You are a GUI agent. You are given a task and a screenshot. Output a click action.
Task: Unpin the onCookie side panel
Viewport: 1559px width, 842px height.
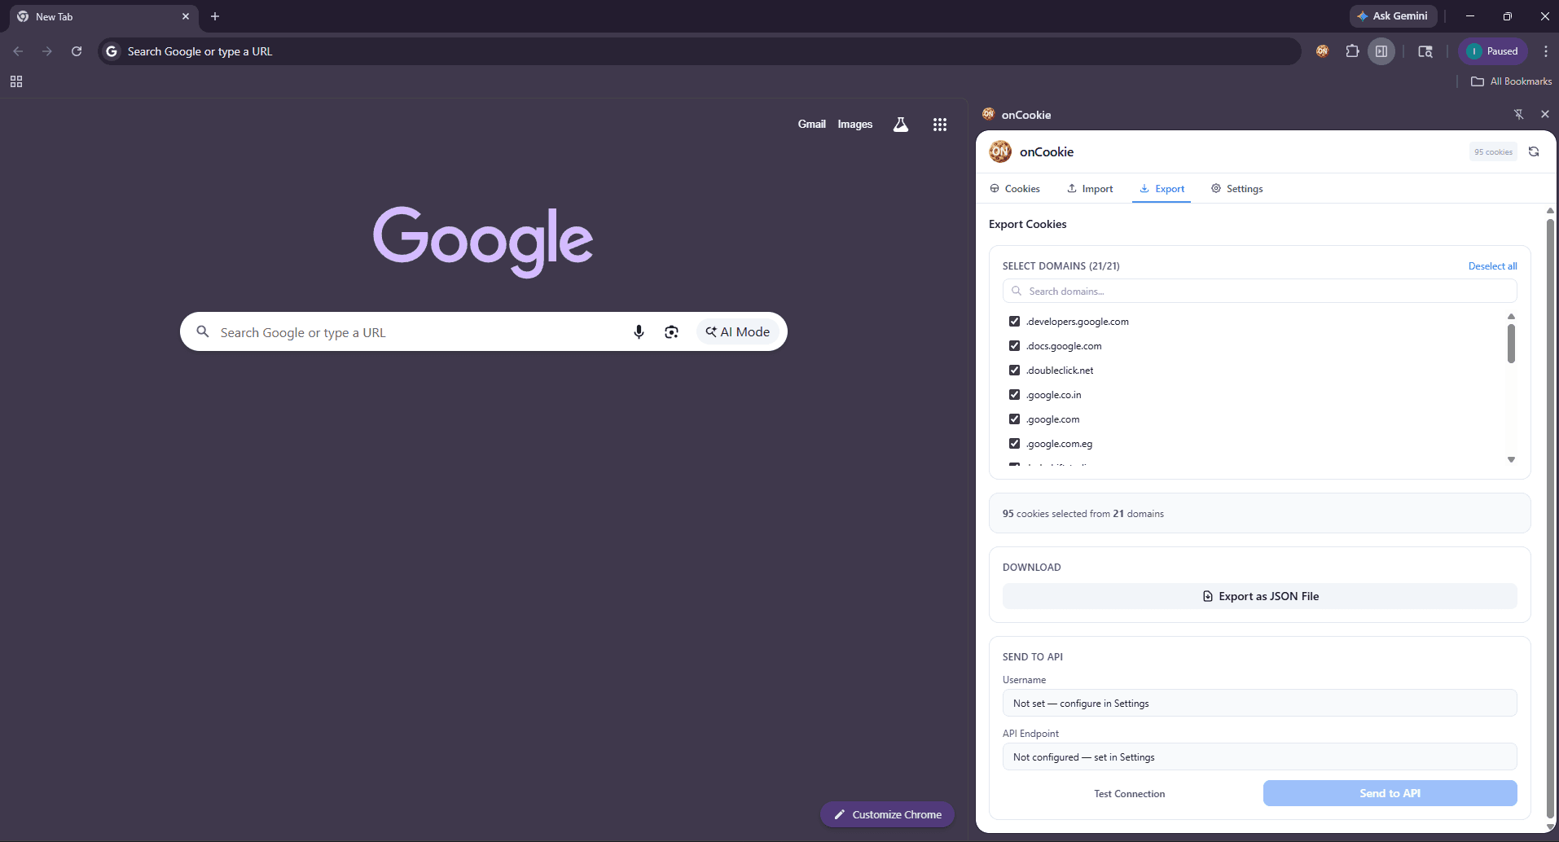tap(1518, 115)
